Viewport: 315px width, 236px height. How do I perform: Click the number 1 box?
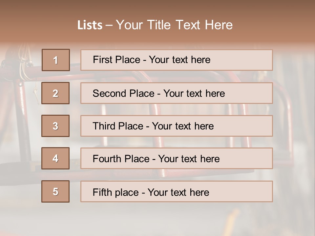(55, 60)
